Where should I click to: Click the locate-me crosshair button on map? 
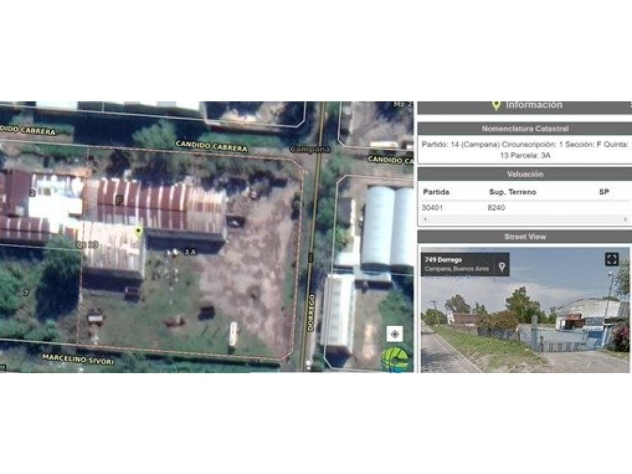coord(394,334)
